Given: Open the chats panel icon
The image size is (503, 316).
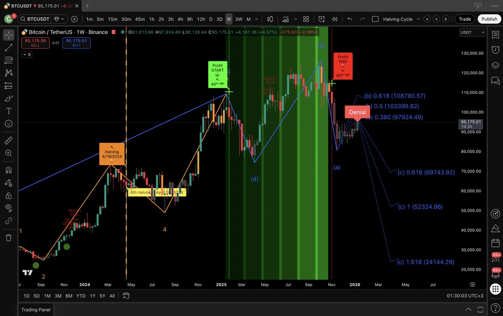Looking at the screenshot, I should click(495, 80).
